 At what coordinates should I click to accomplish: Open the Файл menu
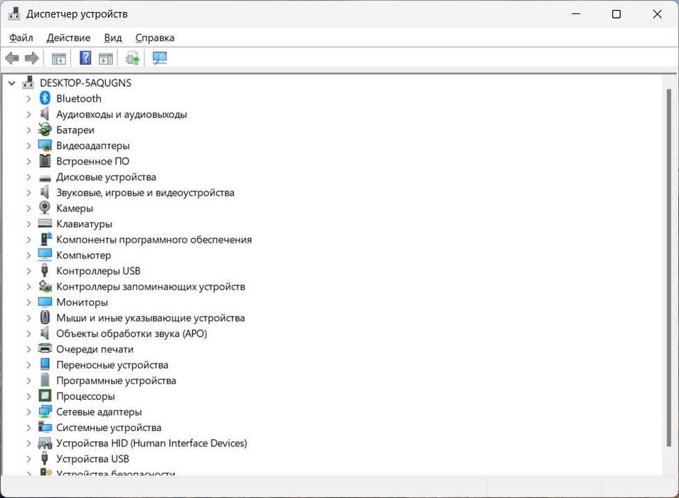pyautogui.click(x=21, y=38)
